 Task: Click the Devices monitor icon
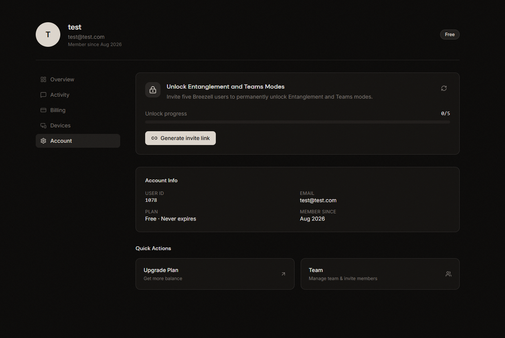[x=43, y=125]
